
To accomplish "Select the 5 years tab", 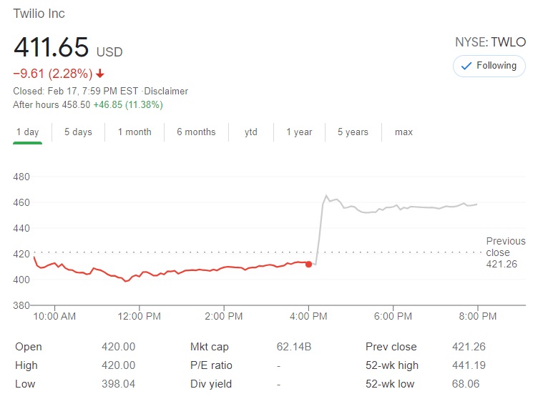I will tap(353, 132).
